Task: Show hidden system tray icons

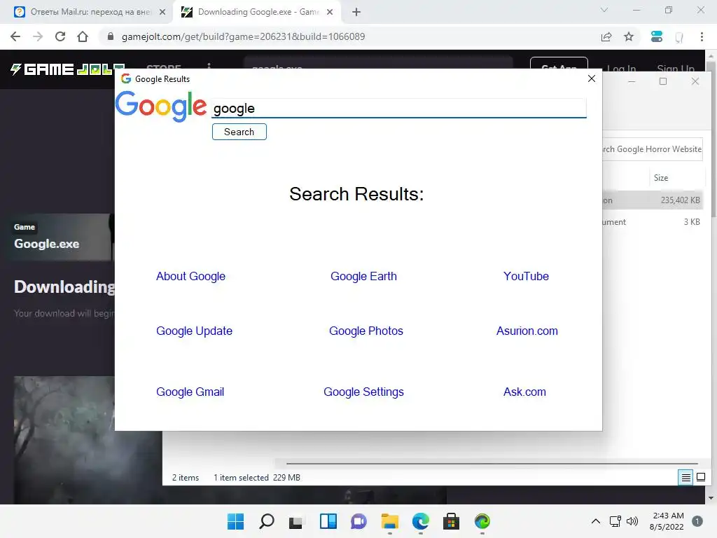Action: pos(595,521)
